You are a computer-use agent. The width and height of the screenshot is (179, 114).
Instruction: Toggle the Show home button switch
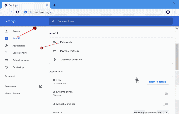pos(165,94)
